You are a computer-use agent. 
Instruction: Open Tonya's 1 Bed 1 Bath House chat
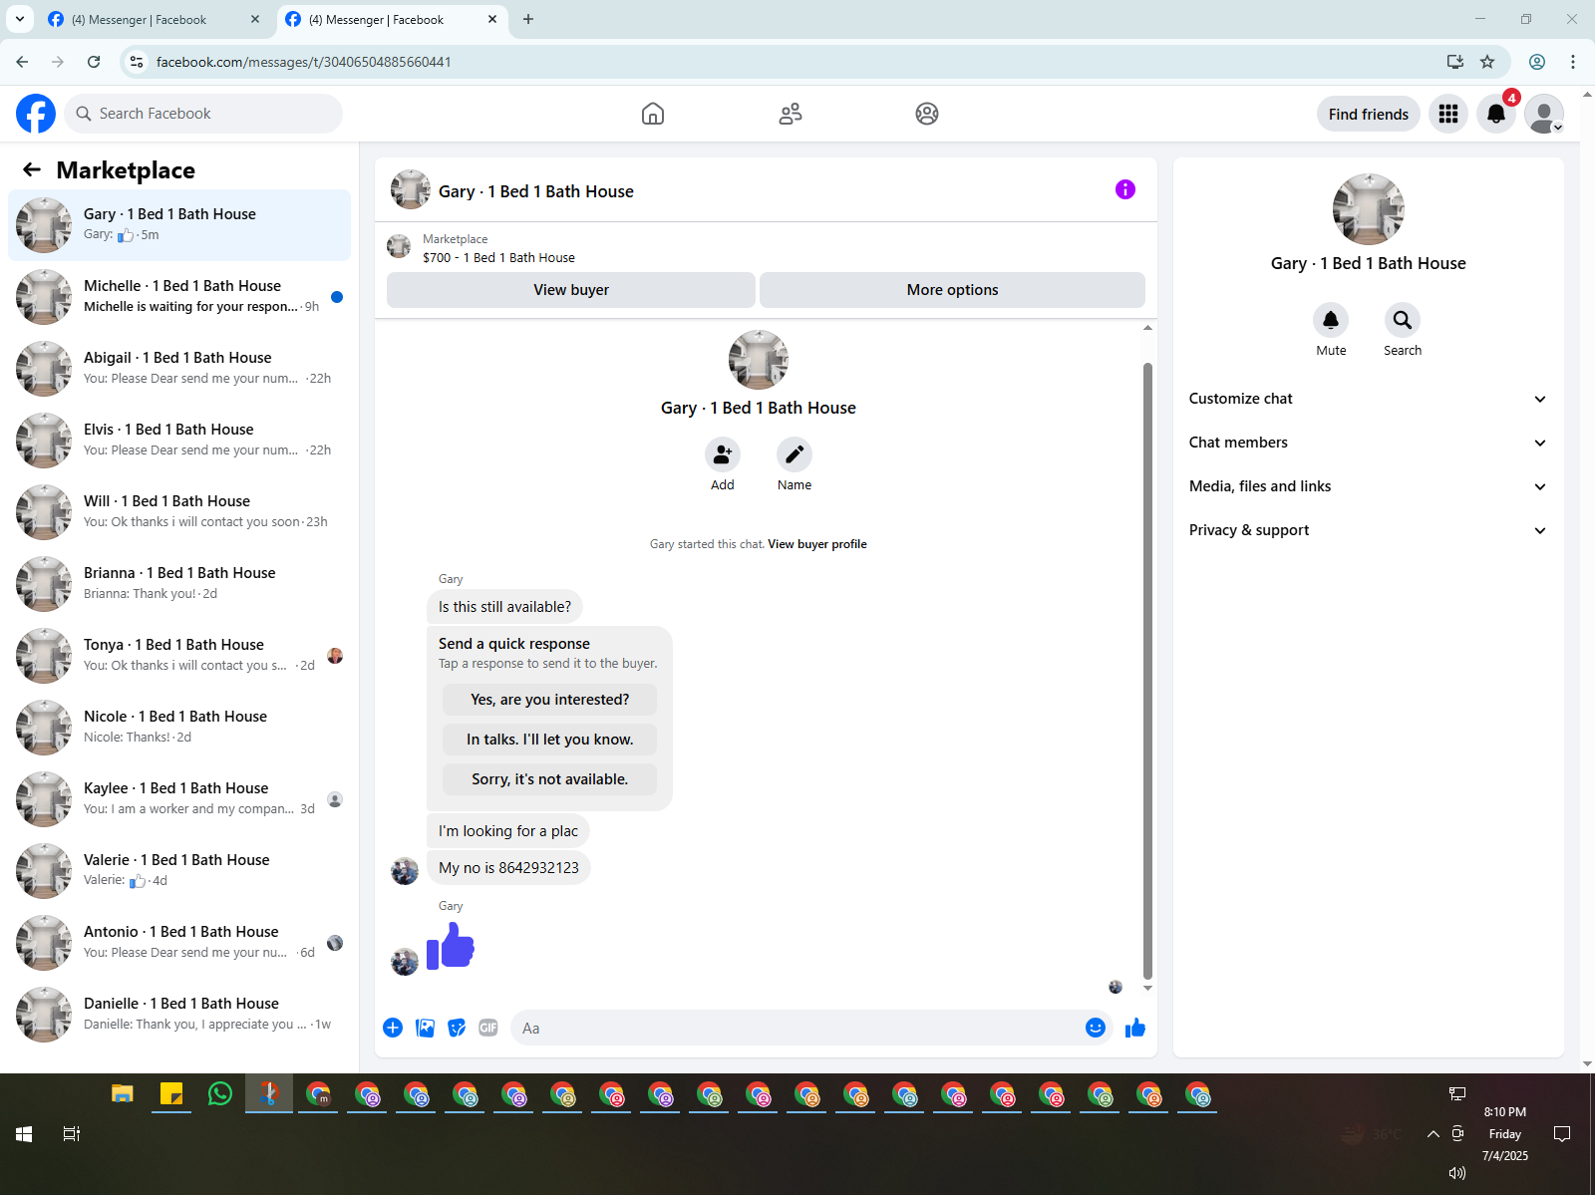(x=179, y=656)
